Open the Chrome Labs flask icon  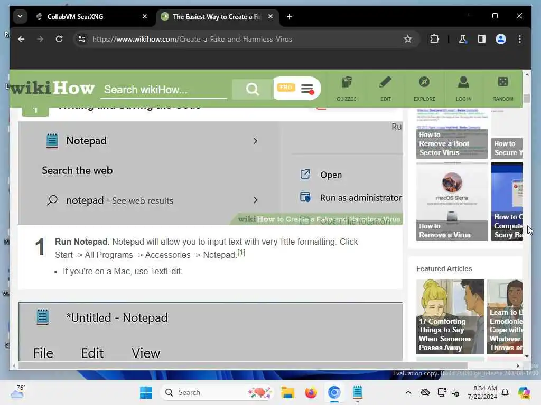462,39
